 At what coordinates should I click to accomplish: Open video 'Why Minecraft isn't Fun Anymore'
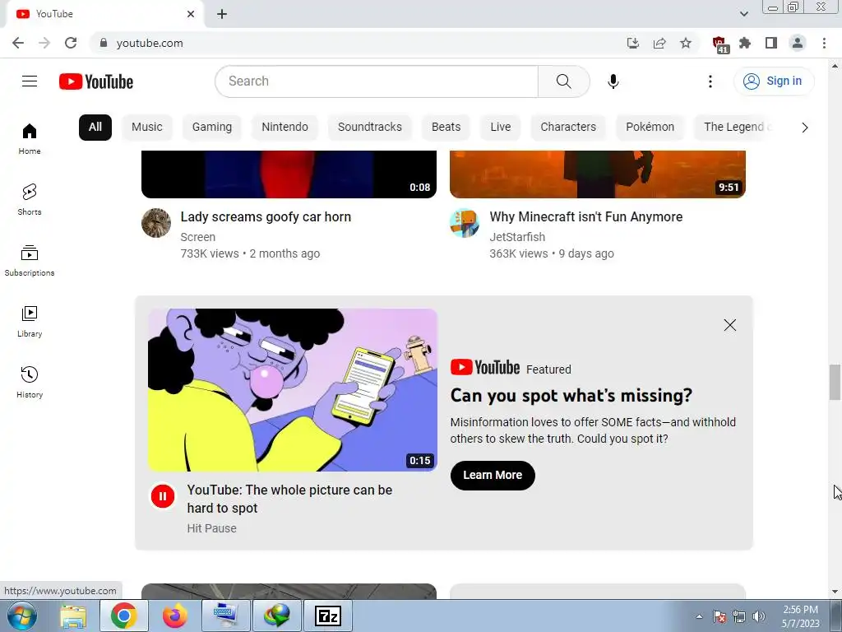pyautogui.click(x=585, y=217)
